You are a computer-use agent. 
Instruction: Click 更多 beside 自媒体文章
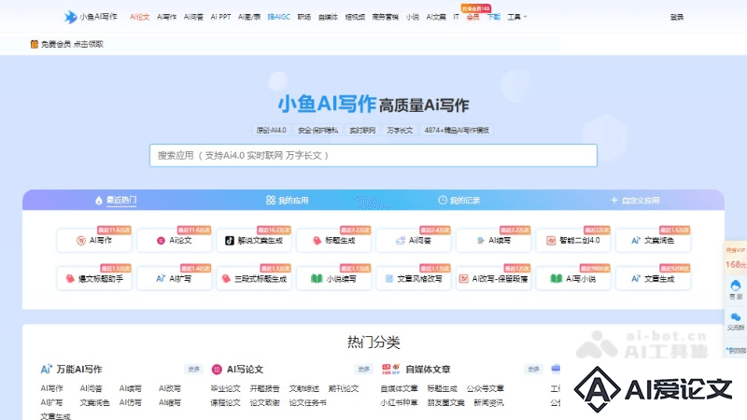[533, 369]
